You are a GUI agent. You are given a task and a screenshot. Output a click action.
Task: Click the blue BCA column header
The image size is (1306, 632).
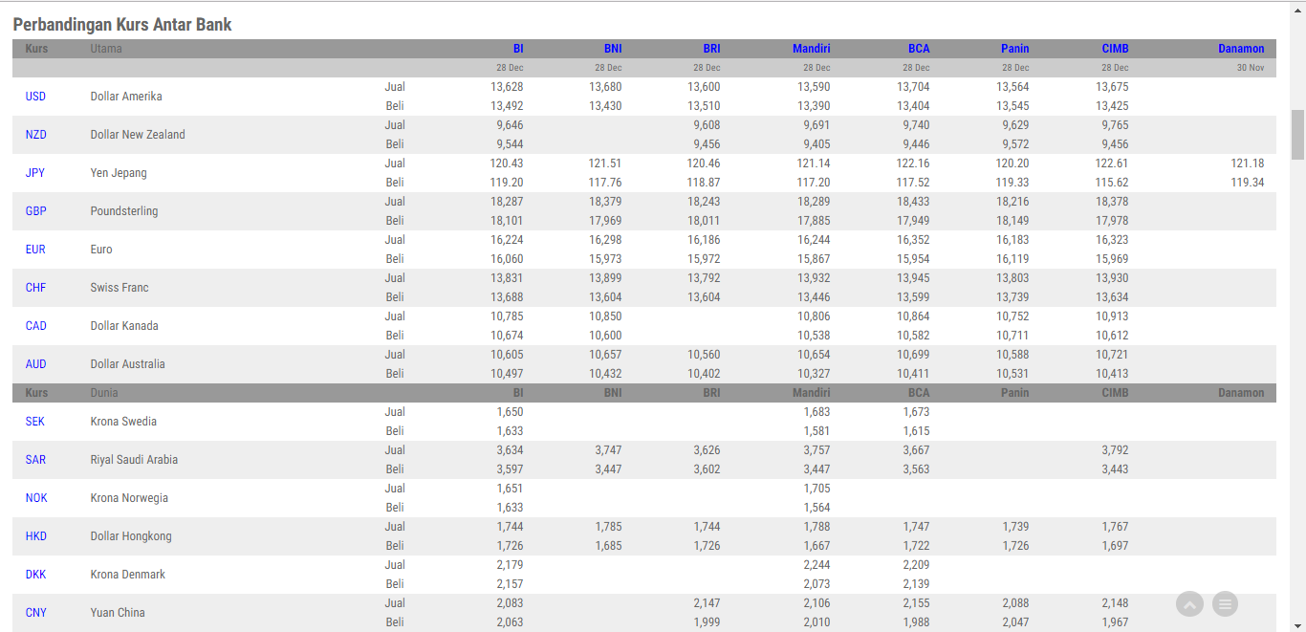[x=919, y=49]
